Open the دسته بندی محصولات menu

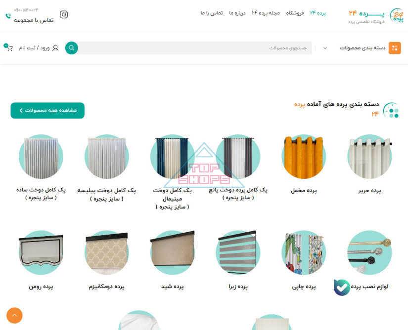click(x=363, y=48)
